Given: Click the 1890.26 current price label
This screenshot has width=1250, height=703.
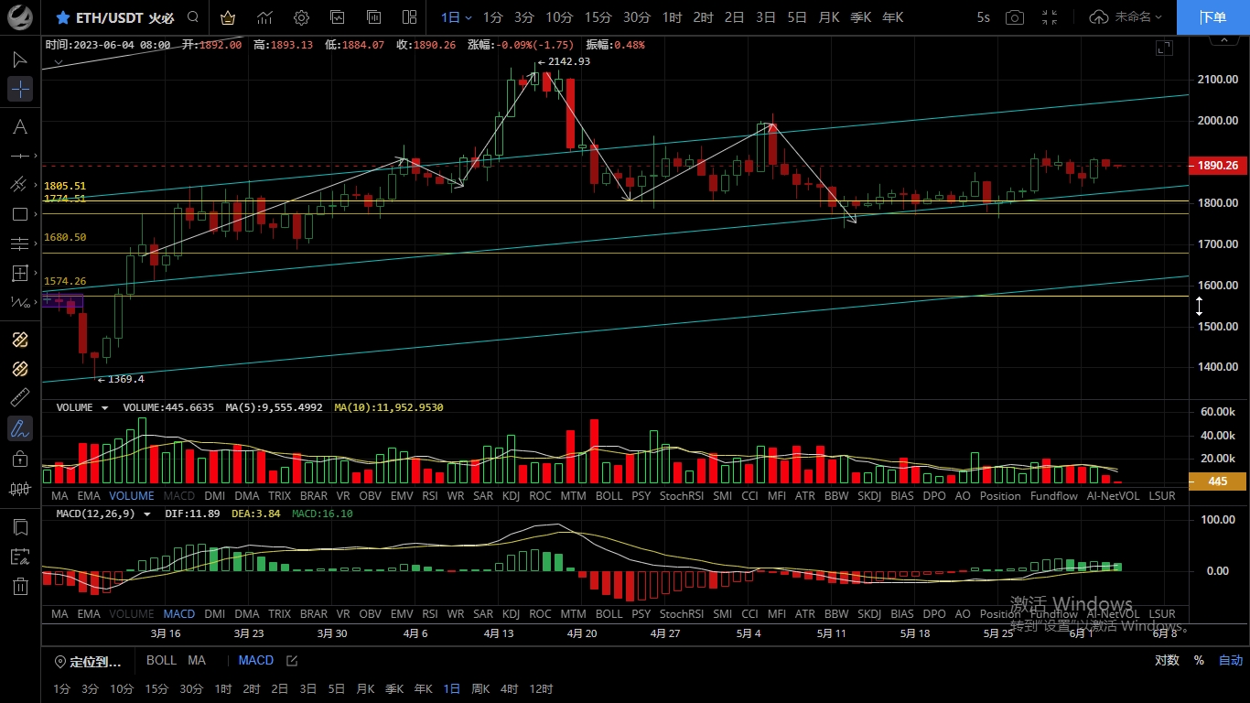Looking at the screenshot, I should click(x=1218, y=166).
